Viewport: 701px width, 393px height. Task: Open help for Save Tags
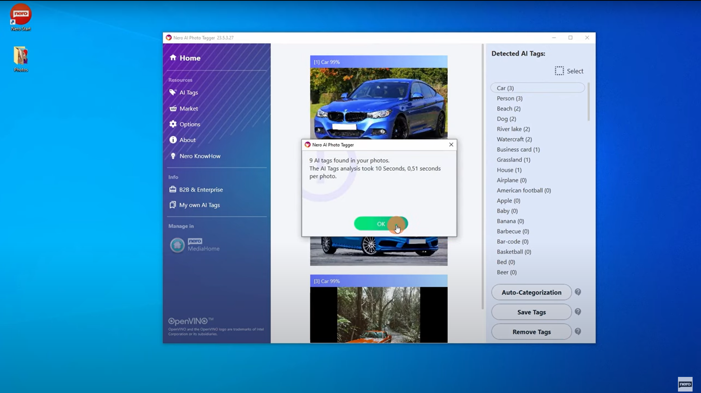(578, 312)
